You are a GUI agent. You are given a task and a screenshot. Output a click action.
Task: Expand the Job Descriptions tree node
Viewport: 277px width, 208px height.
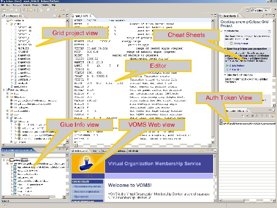(x=8, y=111)
